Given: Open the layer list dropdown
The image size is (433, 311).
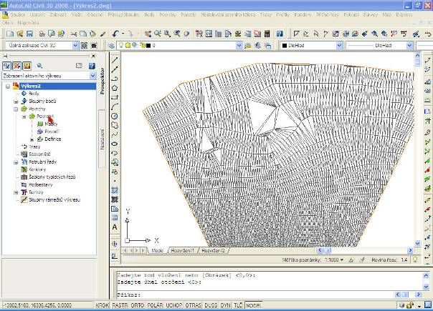Looking at the screenshot, I should [x=239, y=46].
